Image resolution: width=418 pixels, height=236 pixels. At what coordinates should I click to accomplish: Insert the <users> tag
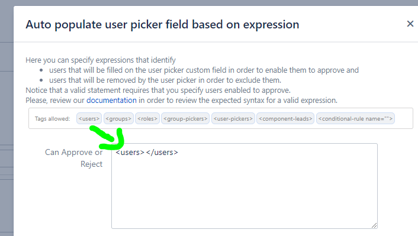click(x=89, y=118)
